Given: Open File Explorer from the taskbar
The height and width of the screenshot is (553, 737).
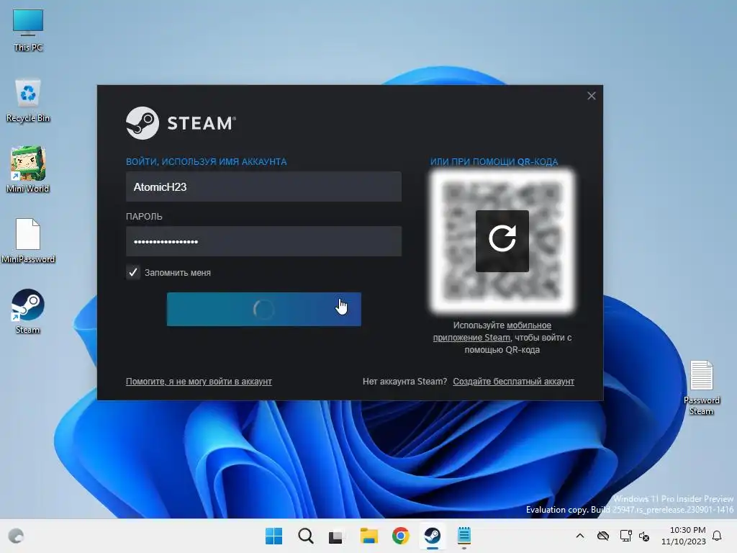Looking at the screenshot, I should coord(369,536).
